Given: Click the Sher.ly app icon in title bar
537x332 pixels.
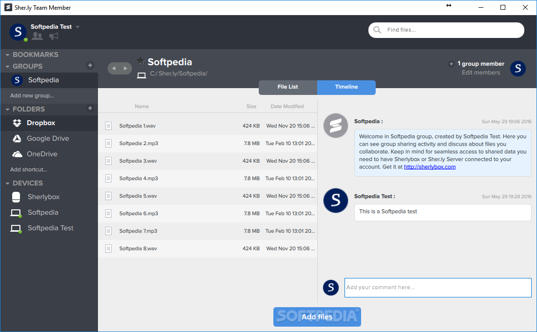Looking at the screenshot, I should [x=8, y=7].
